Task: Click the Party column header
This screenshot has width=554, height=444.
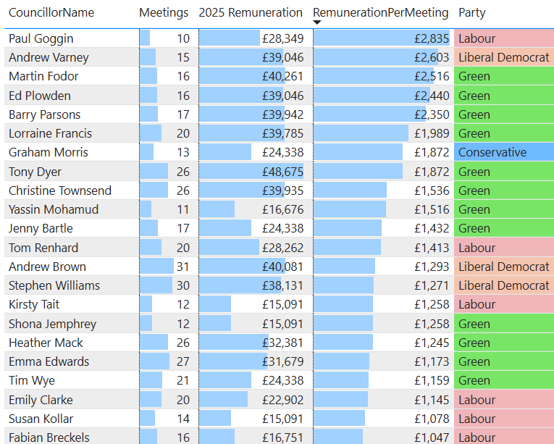Action: (472, 12)
